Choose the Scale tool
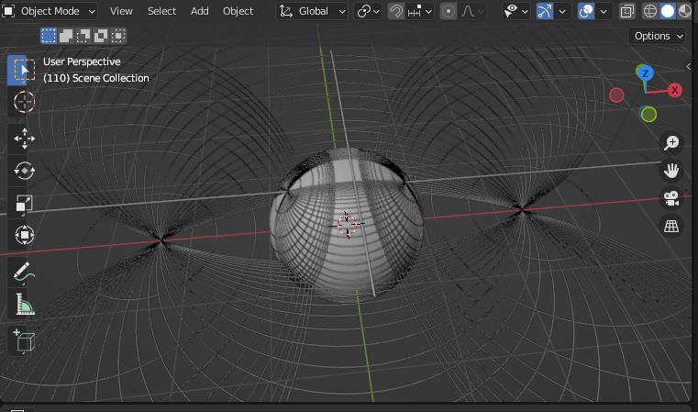 [x=25, y=203]
